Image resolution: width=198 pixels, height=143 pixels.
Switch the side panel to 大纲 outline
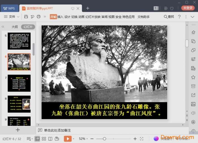tap(14, 27)
